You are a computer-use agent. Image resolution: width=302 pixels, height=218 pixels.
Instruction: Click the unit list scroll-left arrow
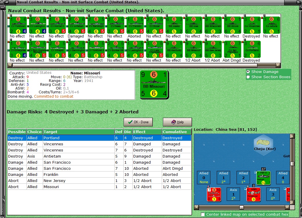10,65
